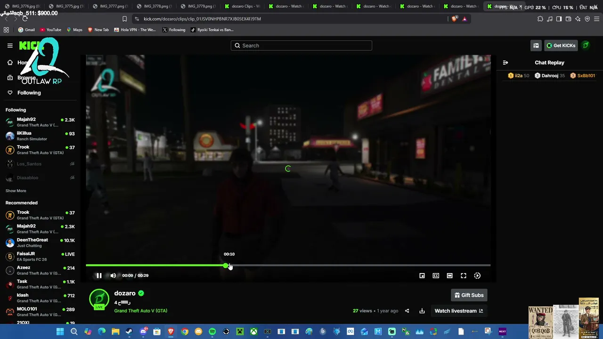This screenshot has height=339, width=603.
Task: Switch to IMG_3779.png browser tab
Action: point(199,6)
